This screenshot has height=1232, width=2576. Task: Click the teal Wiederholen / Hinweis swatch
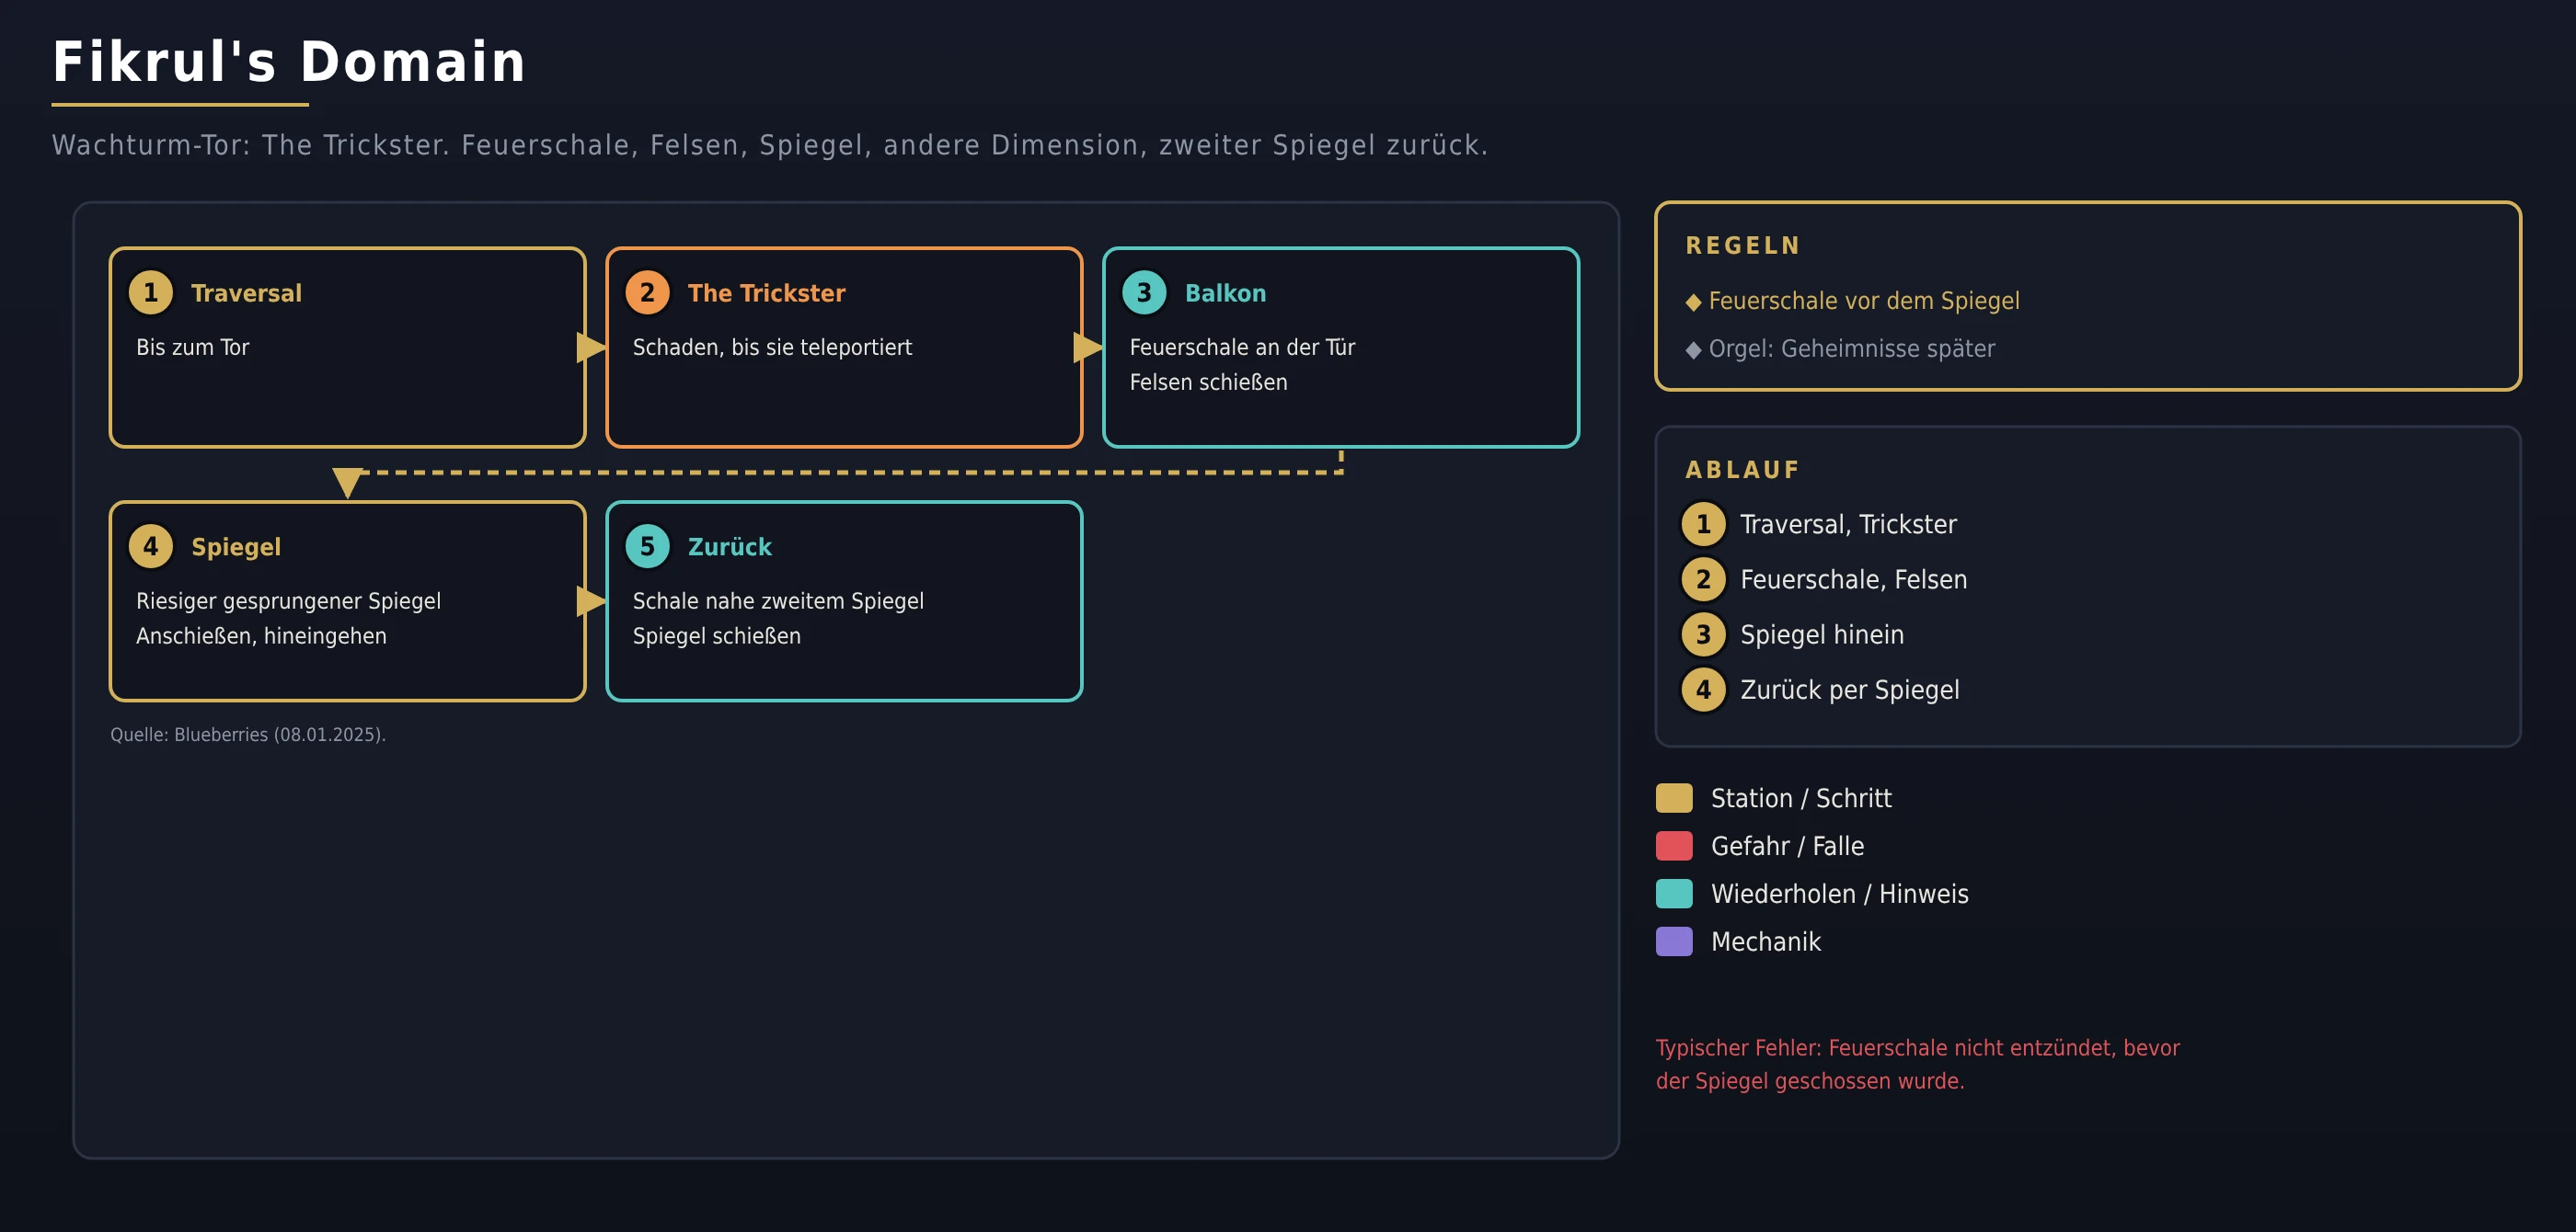point(1674,895)
